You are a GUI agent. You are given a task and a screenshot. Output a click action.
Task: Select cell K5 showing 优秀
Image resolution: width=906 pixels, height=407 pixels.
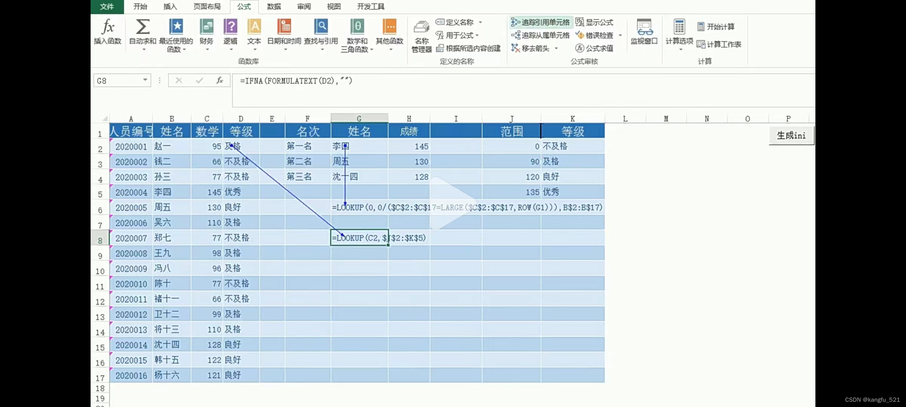click(573, 192)
